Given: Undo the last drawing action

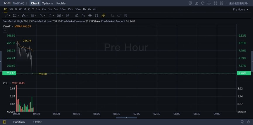Looking at the screenshot, I should point(112,16).
